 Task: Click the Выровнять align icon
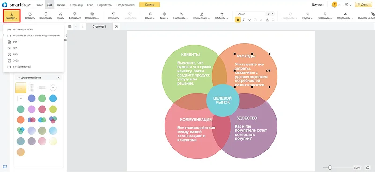tap(290, 14)
